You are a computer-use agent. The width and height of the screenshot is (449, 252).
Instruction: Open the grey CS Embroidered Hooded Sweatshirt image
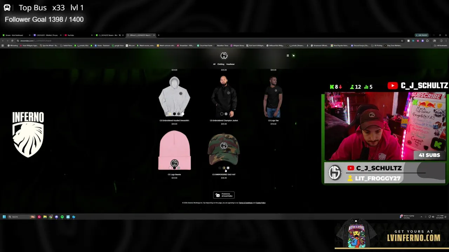[174, 96]
